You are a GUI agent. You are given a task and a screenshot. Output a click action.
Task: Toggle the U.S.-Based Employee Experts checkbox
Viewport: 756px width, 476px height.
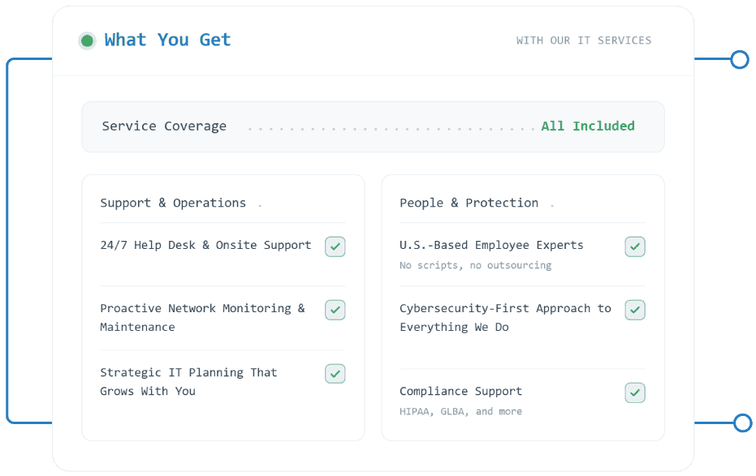click(x=635, y=247)
